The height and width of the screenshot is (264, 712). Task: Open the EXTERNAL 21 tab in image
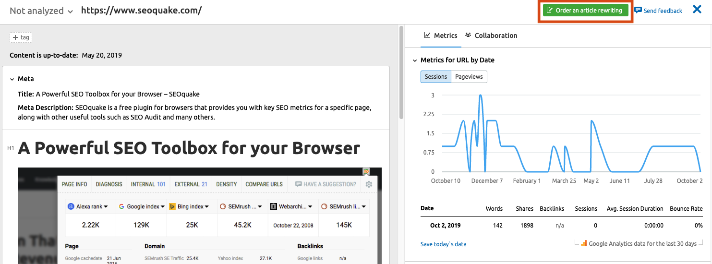click(191, 184)
